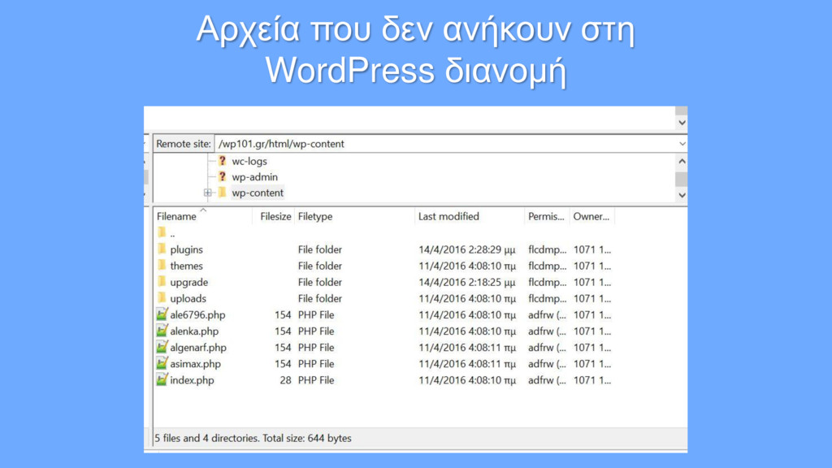Select the ale6796.php filename
832x468 pixels.
click(197, 314)
